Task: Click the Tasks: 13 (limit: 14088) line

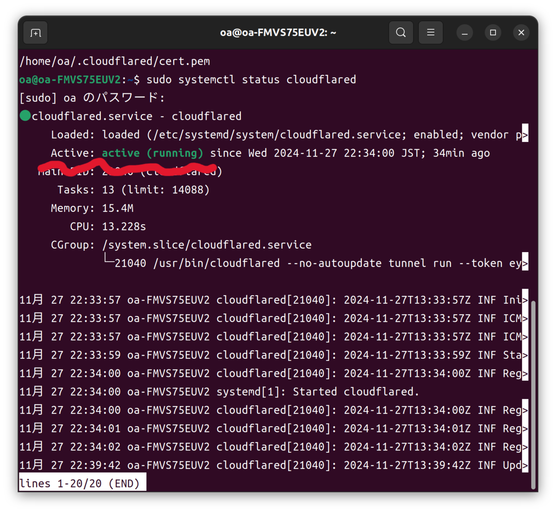Action: click(133, 190)
